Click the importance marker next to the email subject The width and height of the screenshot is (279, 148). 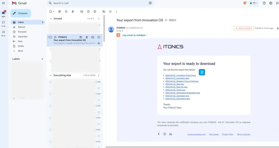tap(166, 20)
